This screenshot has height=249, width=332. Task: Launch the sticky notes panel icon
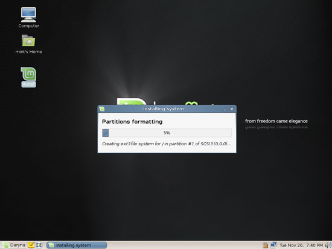pyautogui.click(x=31, y=245)
